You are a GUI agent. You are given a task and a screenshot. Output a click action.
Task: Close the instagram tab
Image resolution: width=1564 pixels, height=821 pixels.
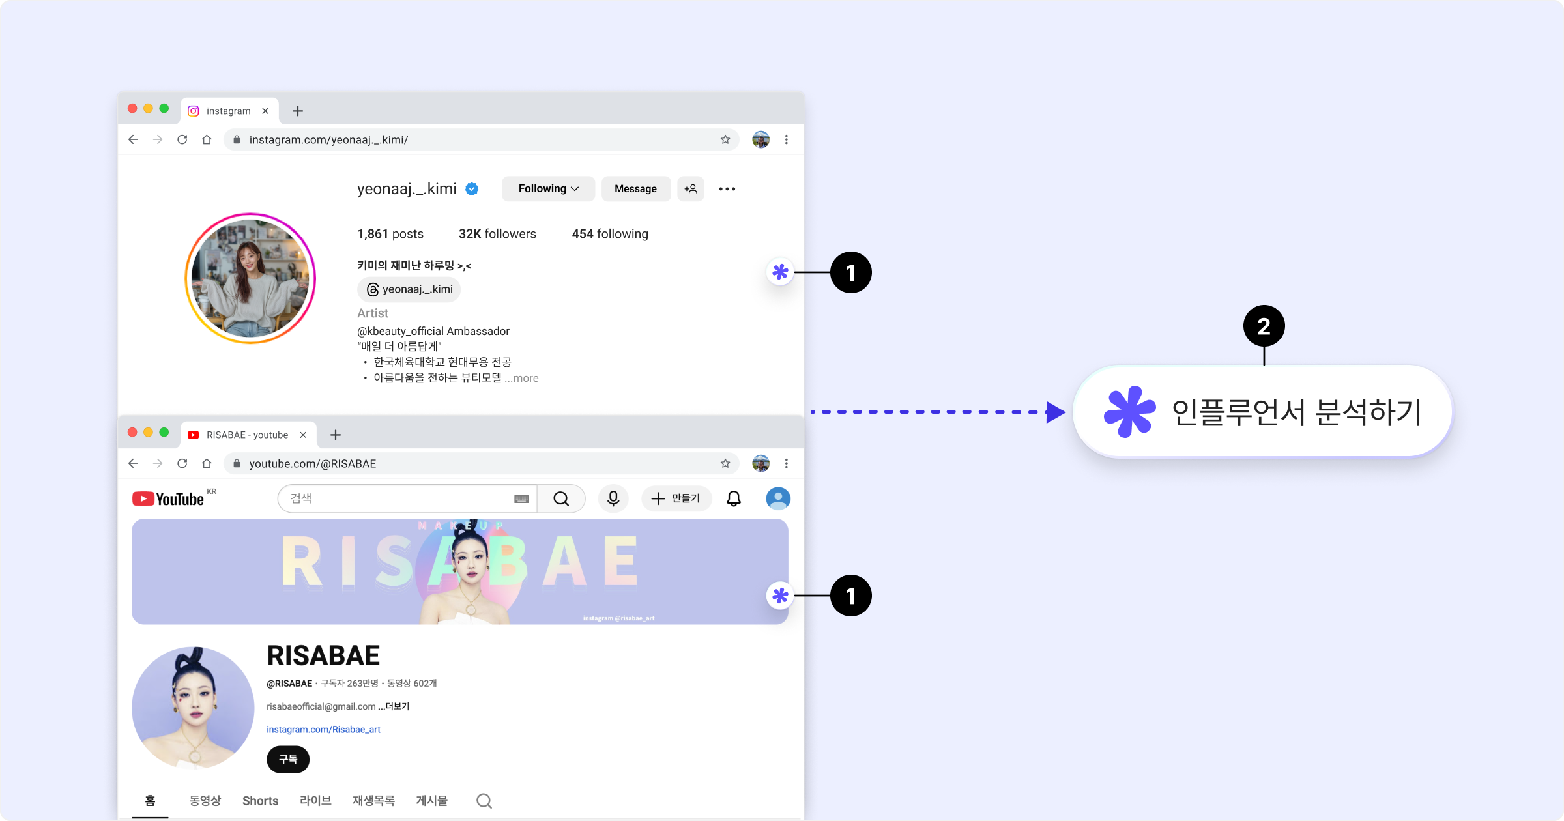[265, 111]
